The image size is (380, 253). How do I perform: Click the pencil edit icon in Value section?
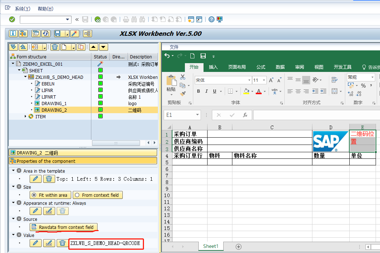(x=35, y=243)
